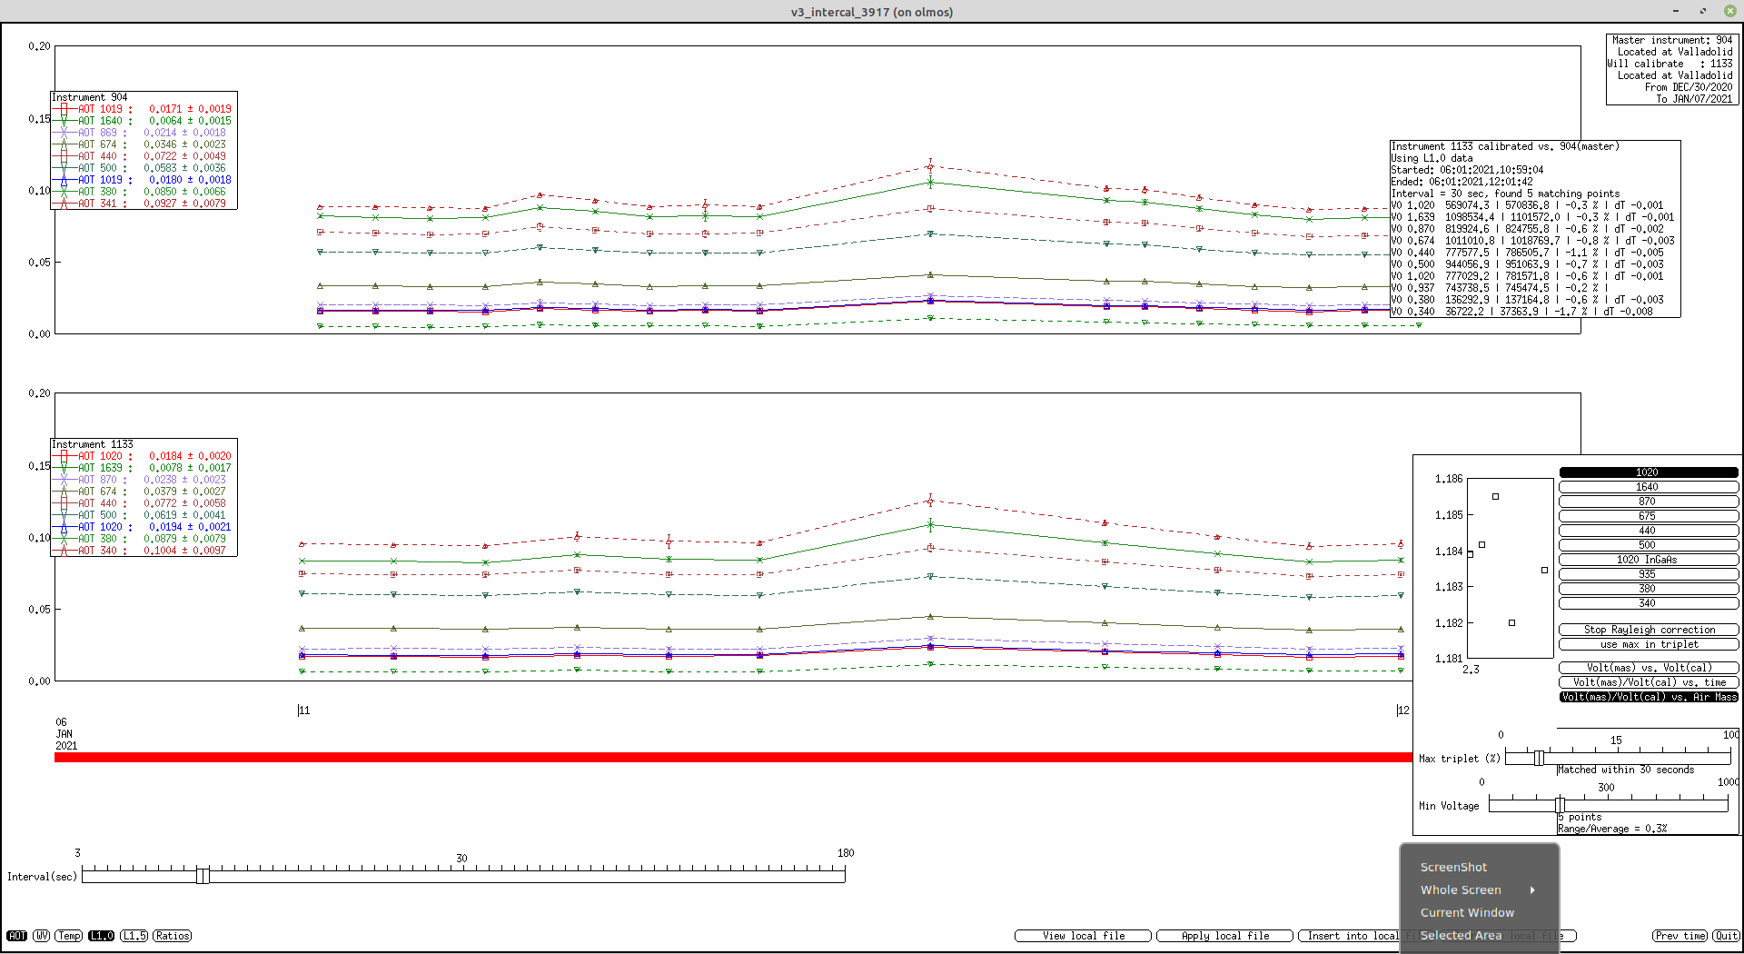The height and width of the screenshot is (954, 1744).
Task: Click the blue AOT 1020 legend marker, value 0.0194
Action: tap(64, 527)
